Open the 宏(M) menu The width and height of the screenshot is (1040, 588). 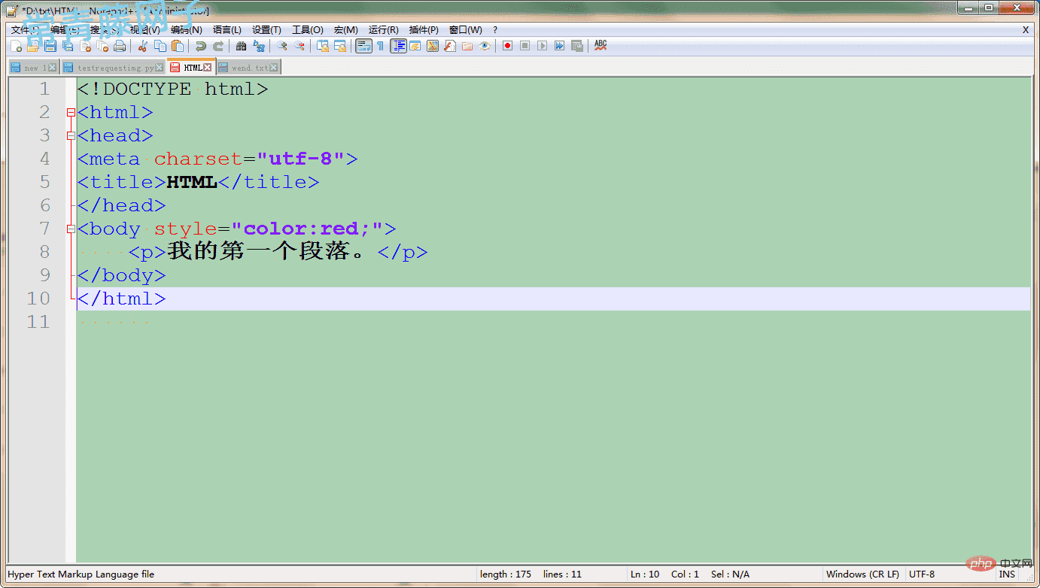(x=345, y=30)
